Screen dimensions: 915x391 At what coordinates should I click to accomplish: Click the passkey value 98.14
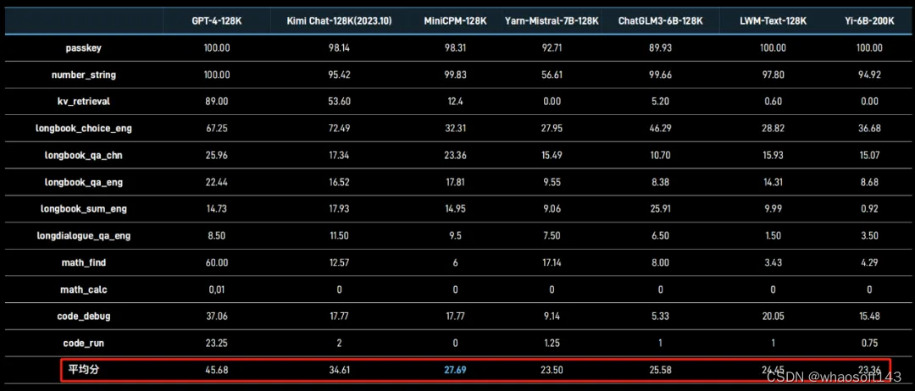(339, 48)
